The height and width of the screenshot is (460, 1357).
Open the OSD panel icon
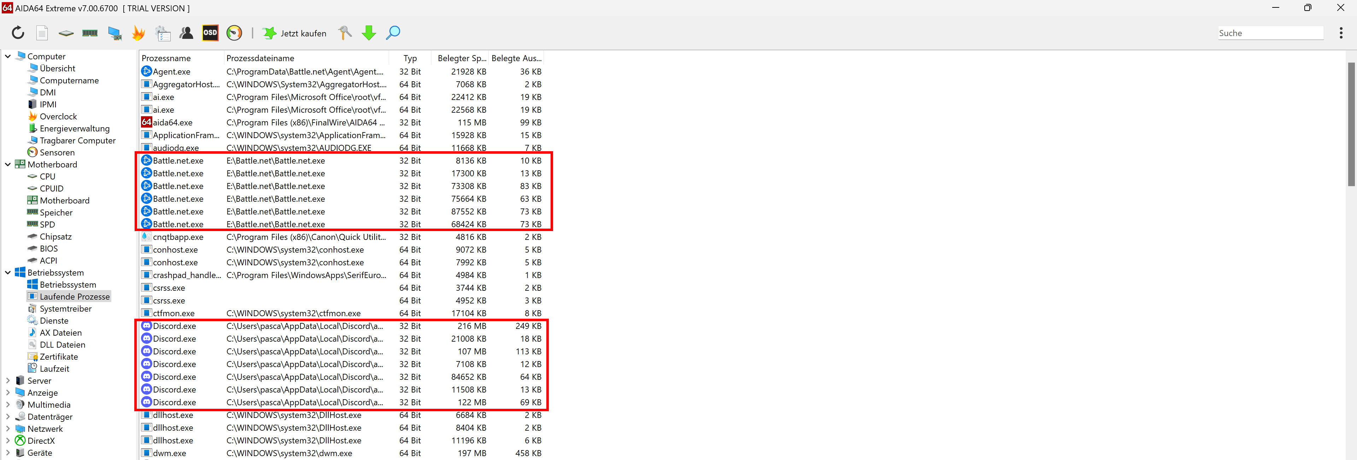pos(210,33)
